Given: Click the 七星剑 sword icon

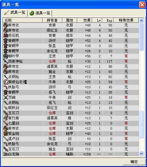Looking at the screenshot, I should [x=6, y=123].
